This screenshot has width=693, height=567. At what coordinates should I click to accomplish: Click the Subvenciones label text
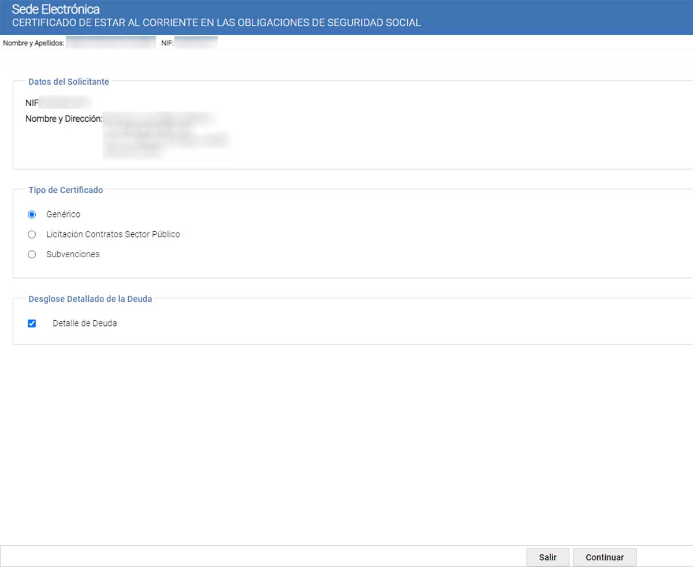pos(73,254)
